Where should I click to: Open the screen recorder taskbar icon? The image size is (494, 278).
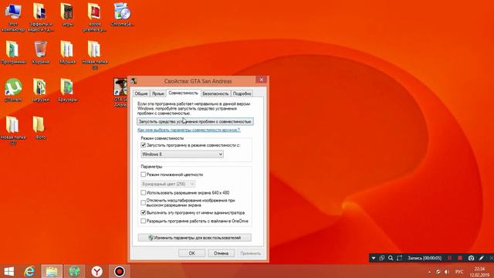[120, 271]
